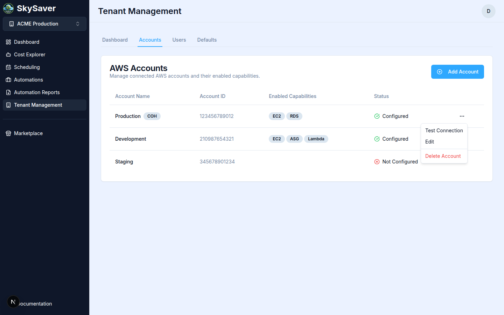The height and width of the screenshot is (315, 504).
Task: Click the SkySaver logo icon
Action: (8, 8)
